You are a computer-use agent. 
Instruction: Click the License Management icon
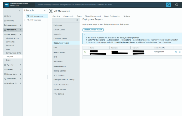[x=5, y=74]
